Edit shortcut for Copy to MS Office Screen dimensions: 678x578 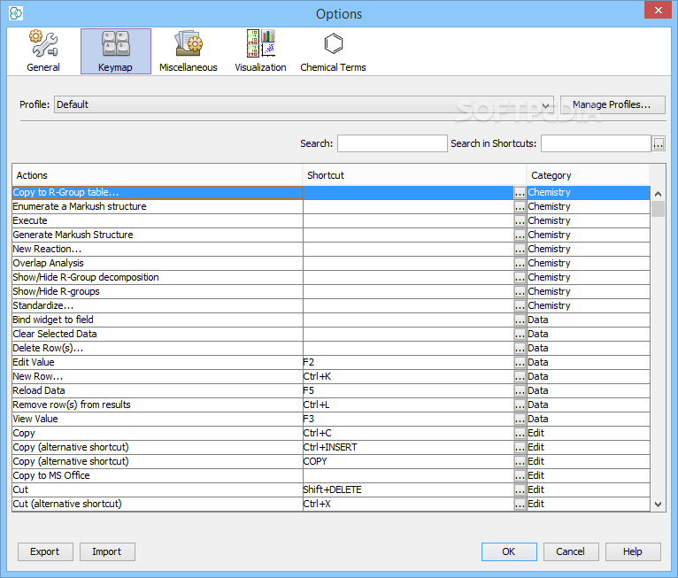pos(520,476)
